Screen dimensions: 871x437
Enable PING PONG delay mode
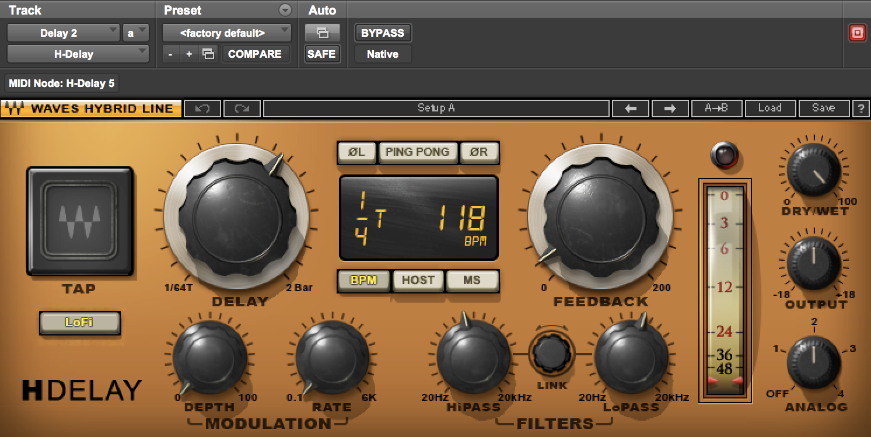click(417, 152)
